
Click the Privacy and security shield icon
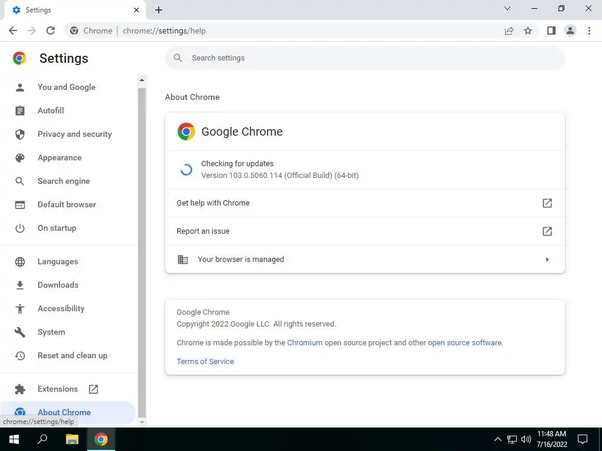(x=20, y=134)
